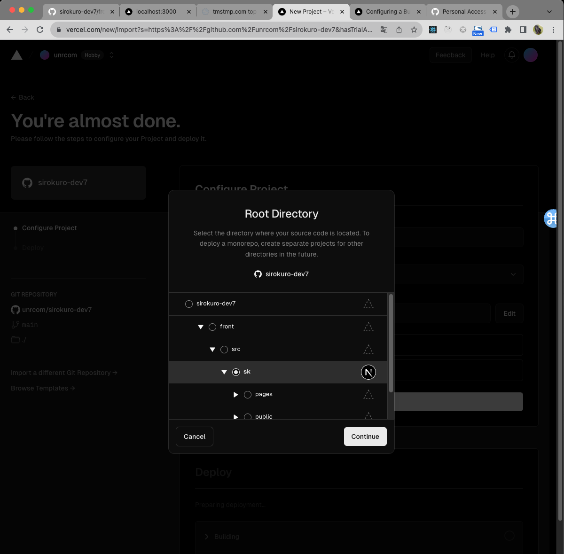
Task: Click the translate page icon
Action: [384, 30]
